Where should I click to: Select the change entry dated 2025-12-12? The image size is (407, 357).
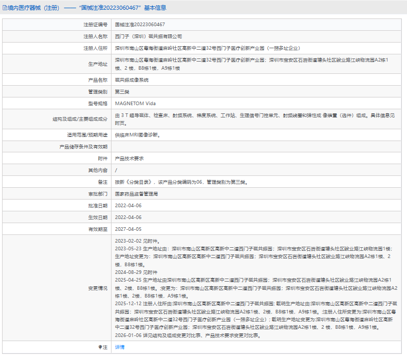(256, 315)
